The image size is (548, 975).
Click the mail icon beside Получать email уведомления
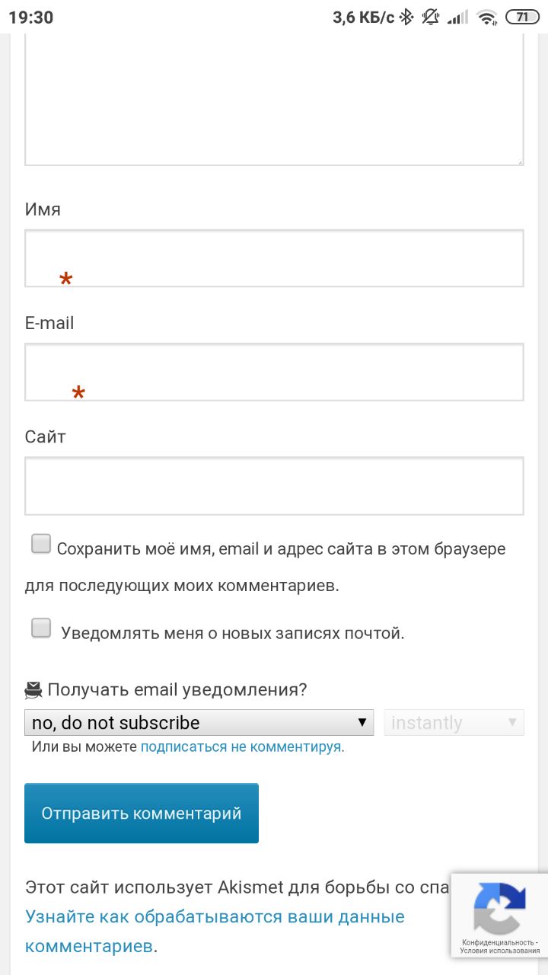point(33,690)
